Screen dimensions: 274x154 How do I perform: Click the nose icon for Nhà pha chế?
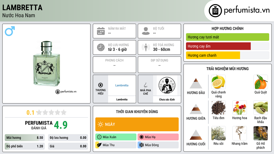pos(145,85)
